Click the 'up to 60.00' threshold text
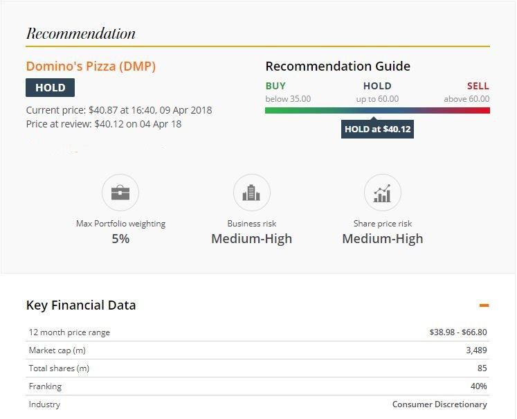Image resolution: width=517 pixels, height=419 pixels. click(377, 99)
